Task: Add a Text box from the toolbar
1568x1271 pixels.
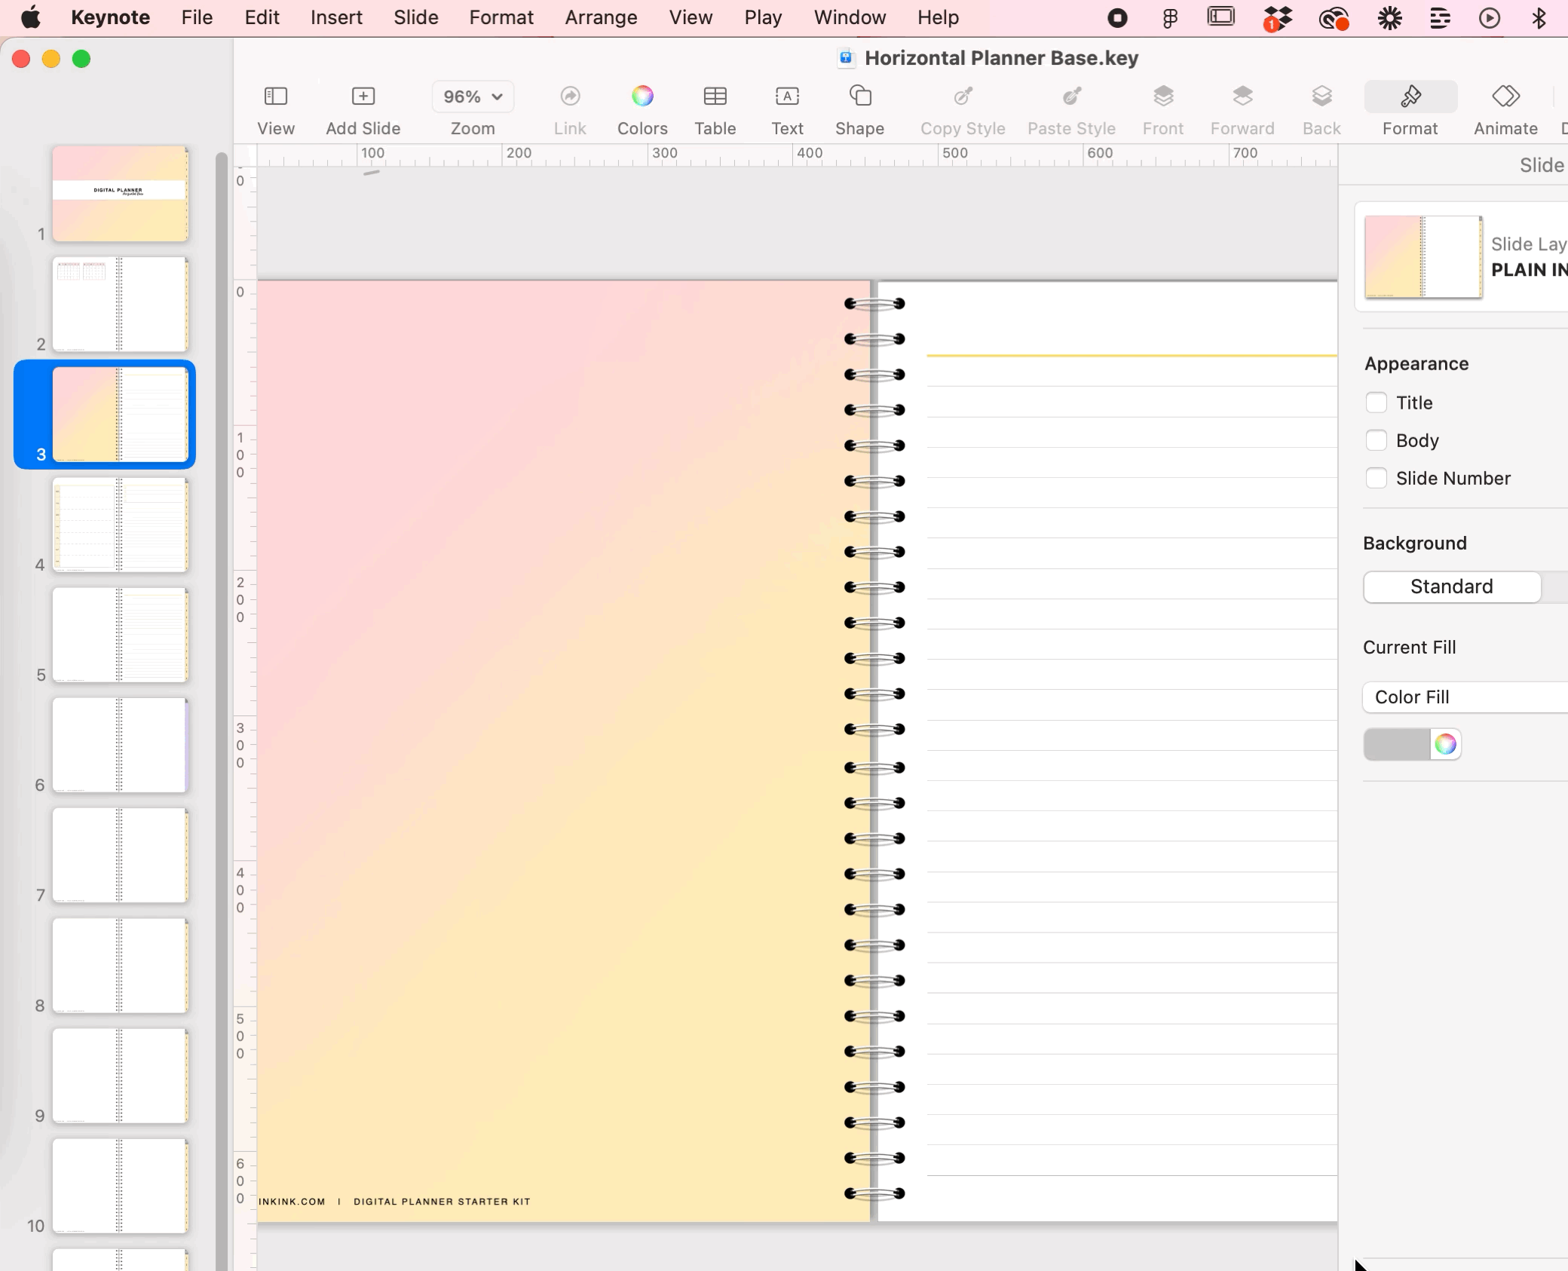Action: click(787, 96)
